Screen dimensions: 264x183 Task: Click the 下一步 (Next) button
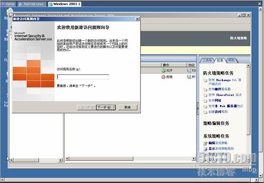(106, 108)
